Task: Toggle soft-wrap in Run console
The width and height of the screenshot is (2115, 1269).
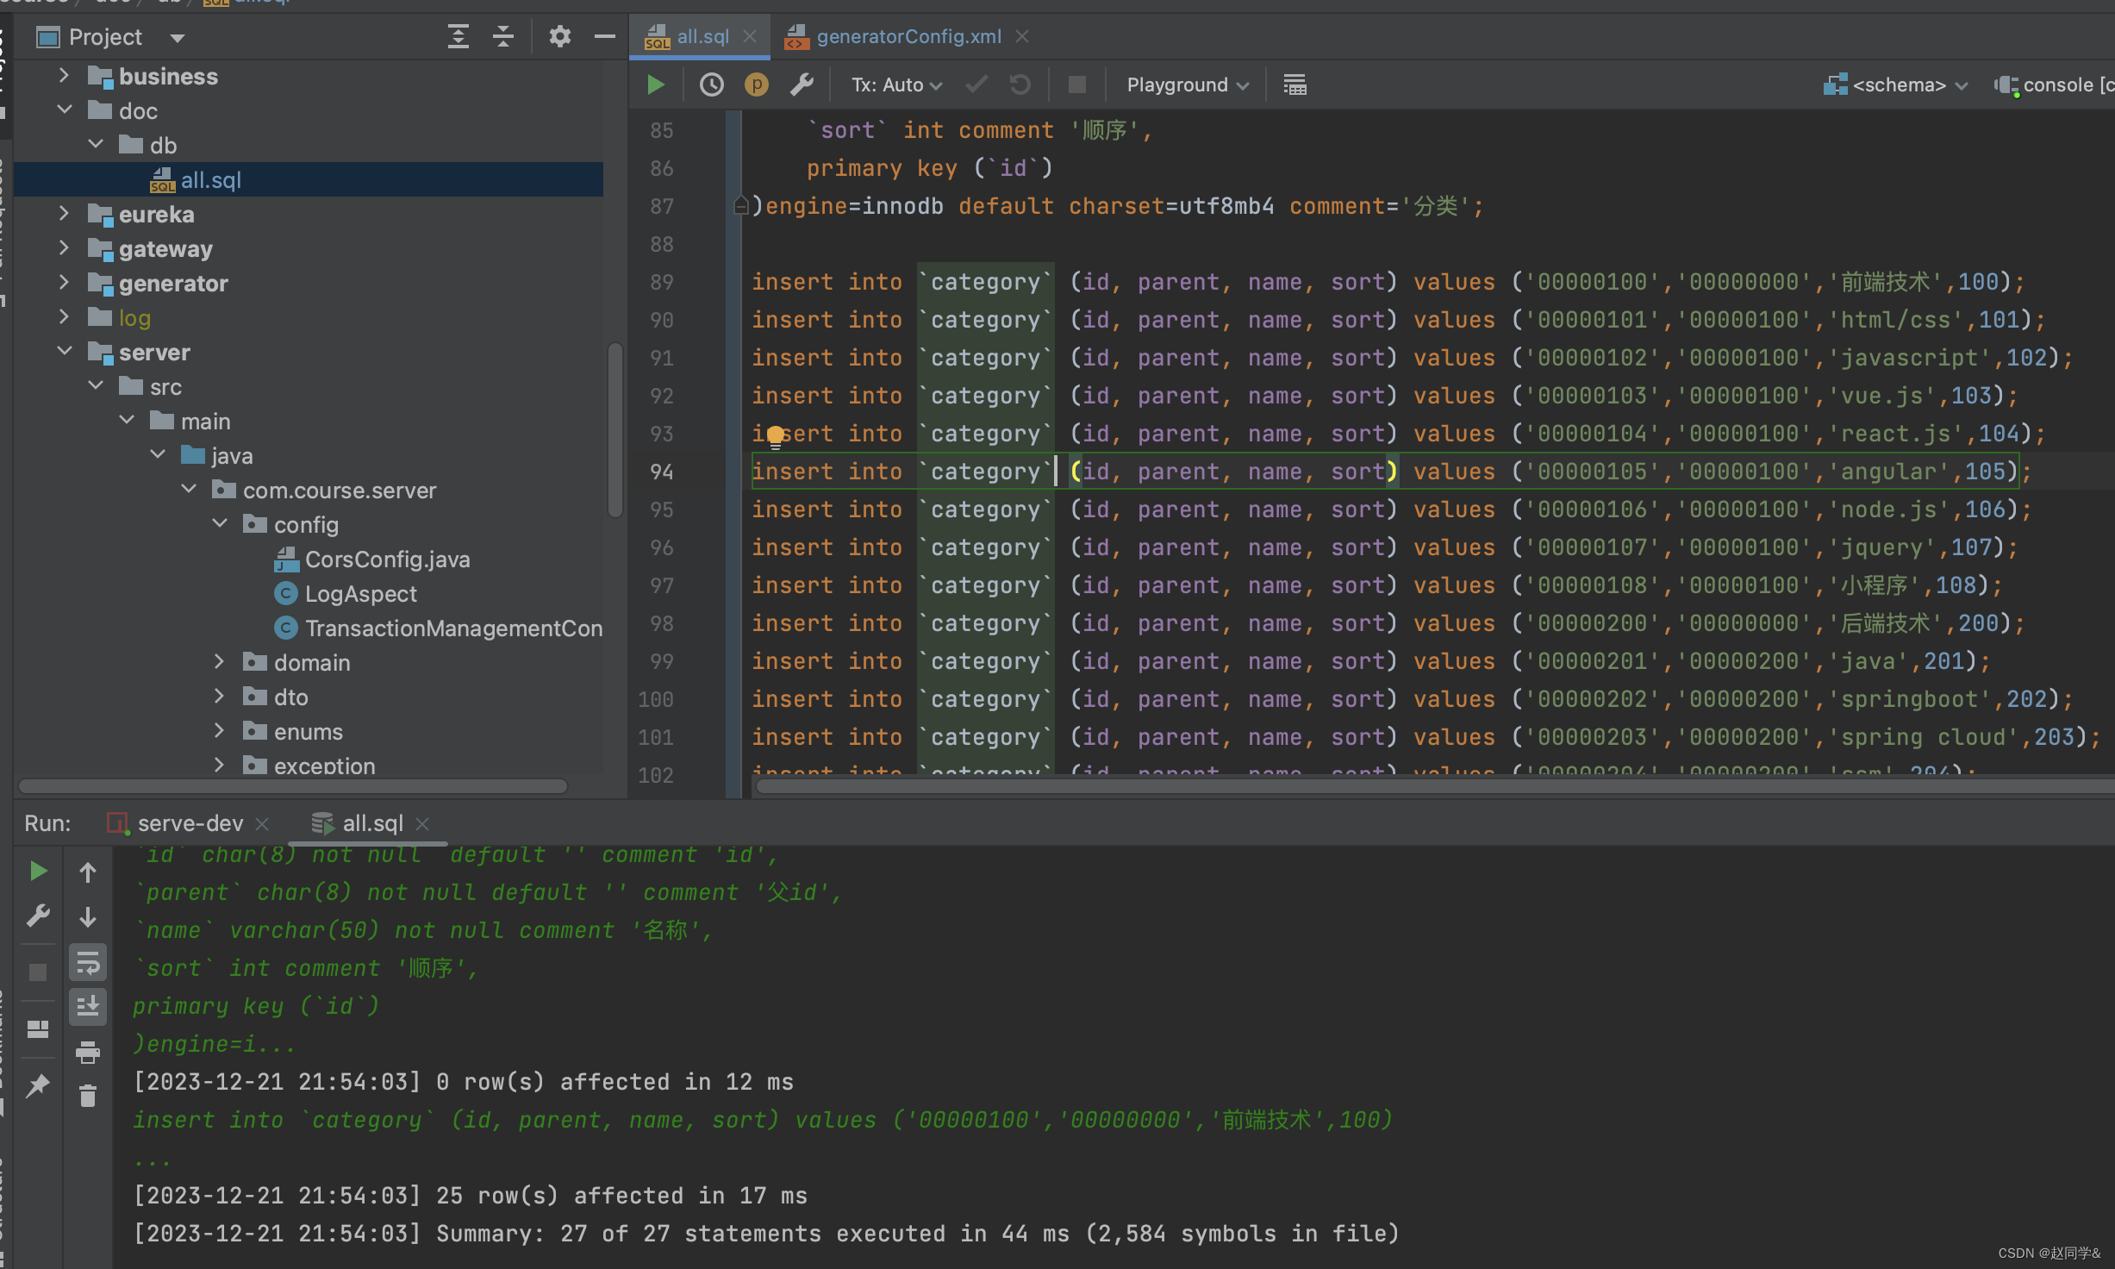Action: pyautogui.click(x=87, y=962)
